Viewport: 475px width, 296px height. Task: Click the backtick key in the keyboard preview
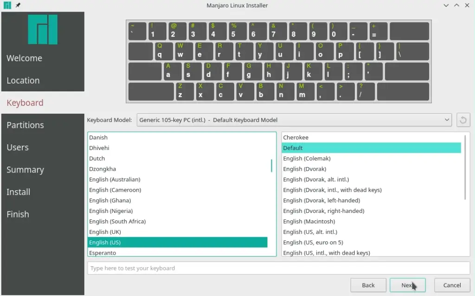[137, 31]
